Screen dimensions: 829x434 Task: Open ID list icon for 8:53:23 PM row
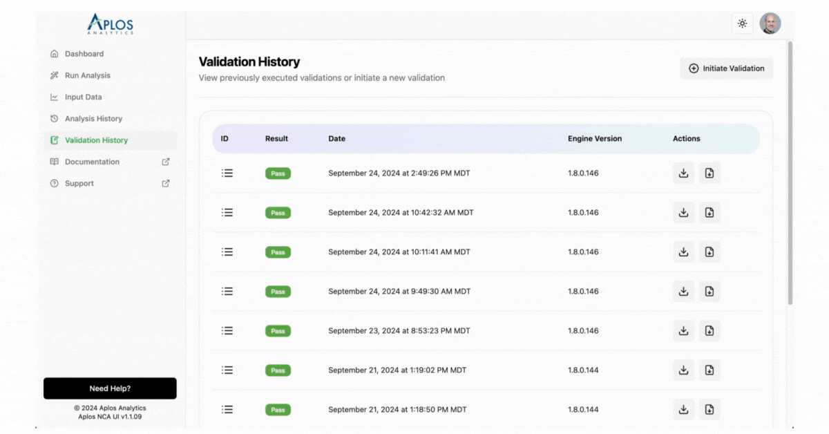coord(227,330)
